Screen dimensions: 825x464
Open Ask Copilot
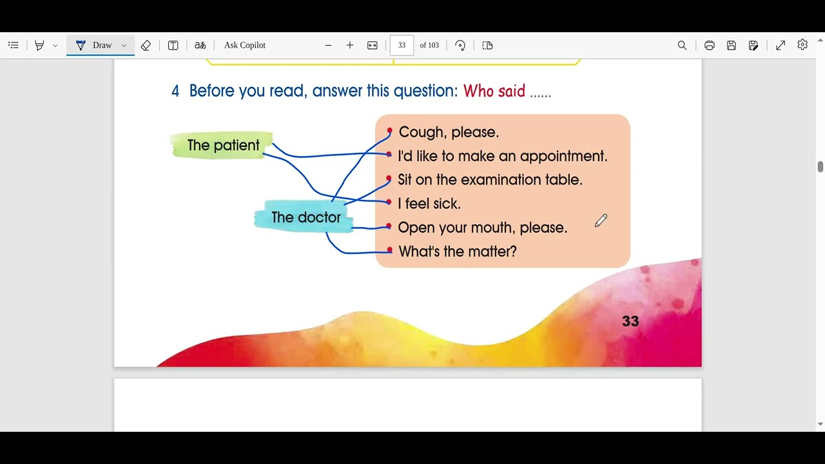(245, 45)
